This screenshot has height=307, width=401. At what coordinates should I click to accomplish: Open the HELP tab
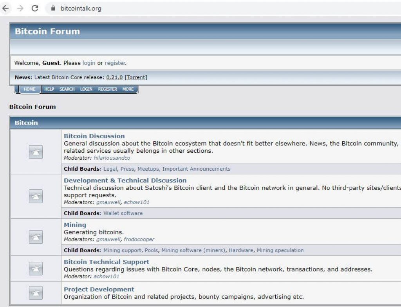point(49,89)
